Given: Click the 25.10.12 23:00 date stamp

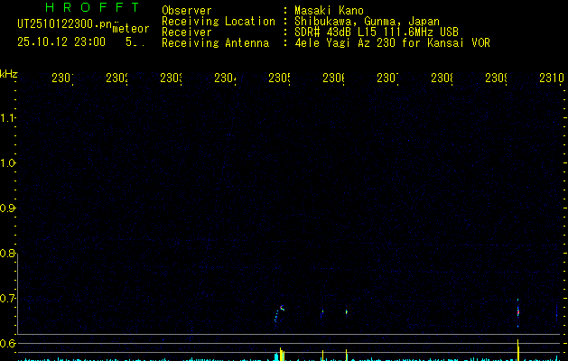Looking at the screenshot, I should (x=61, y=42).
